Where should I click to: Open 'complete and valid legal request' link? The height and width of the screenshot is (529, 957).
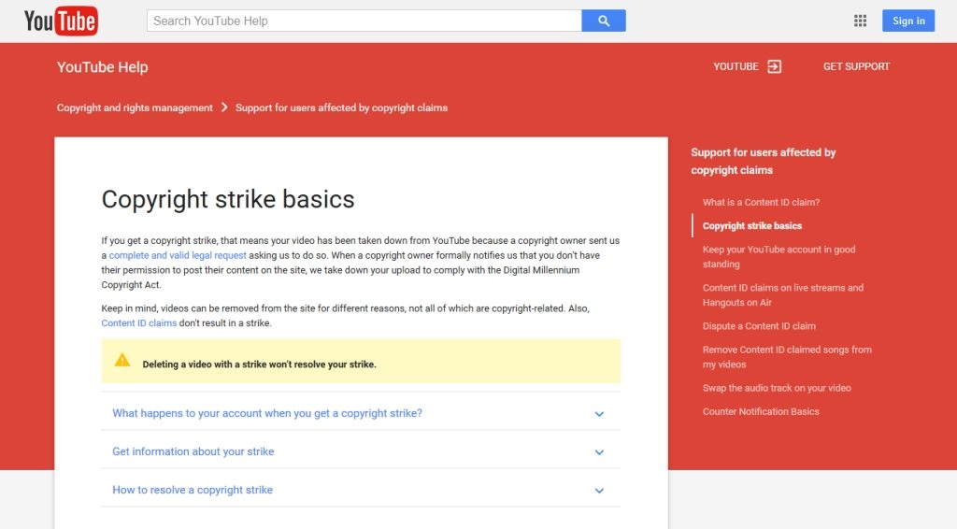pyautogui.click(x=178, y=255)
